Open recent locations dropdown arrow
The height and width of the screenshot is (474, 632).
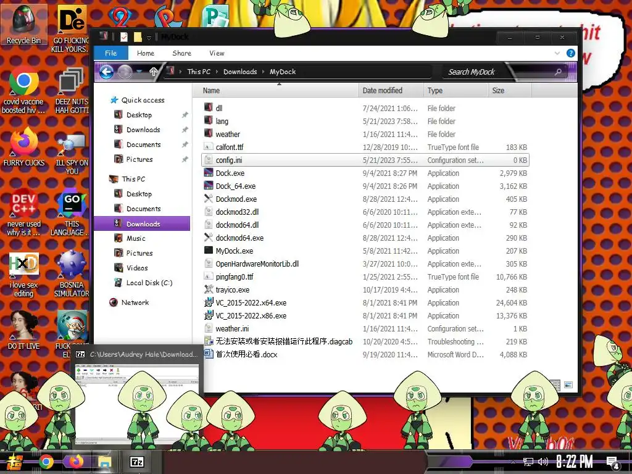tap(139, 72)
